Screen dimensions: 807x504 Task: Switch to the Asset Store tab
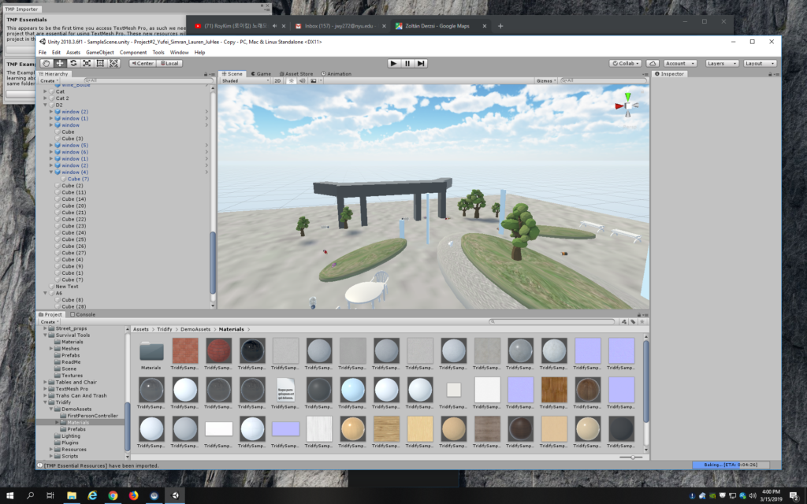296,74
